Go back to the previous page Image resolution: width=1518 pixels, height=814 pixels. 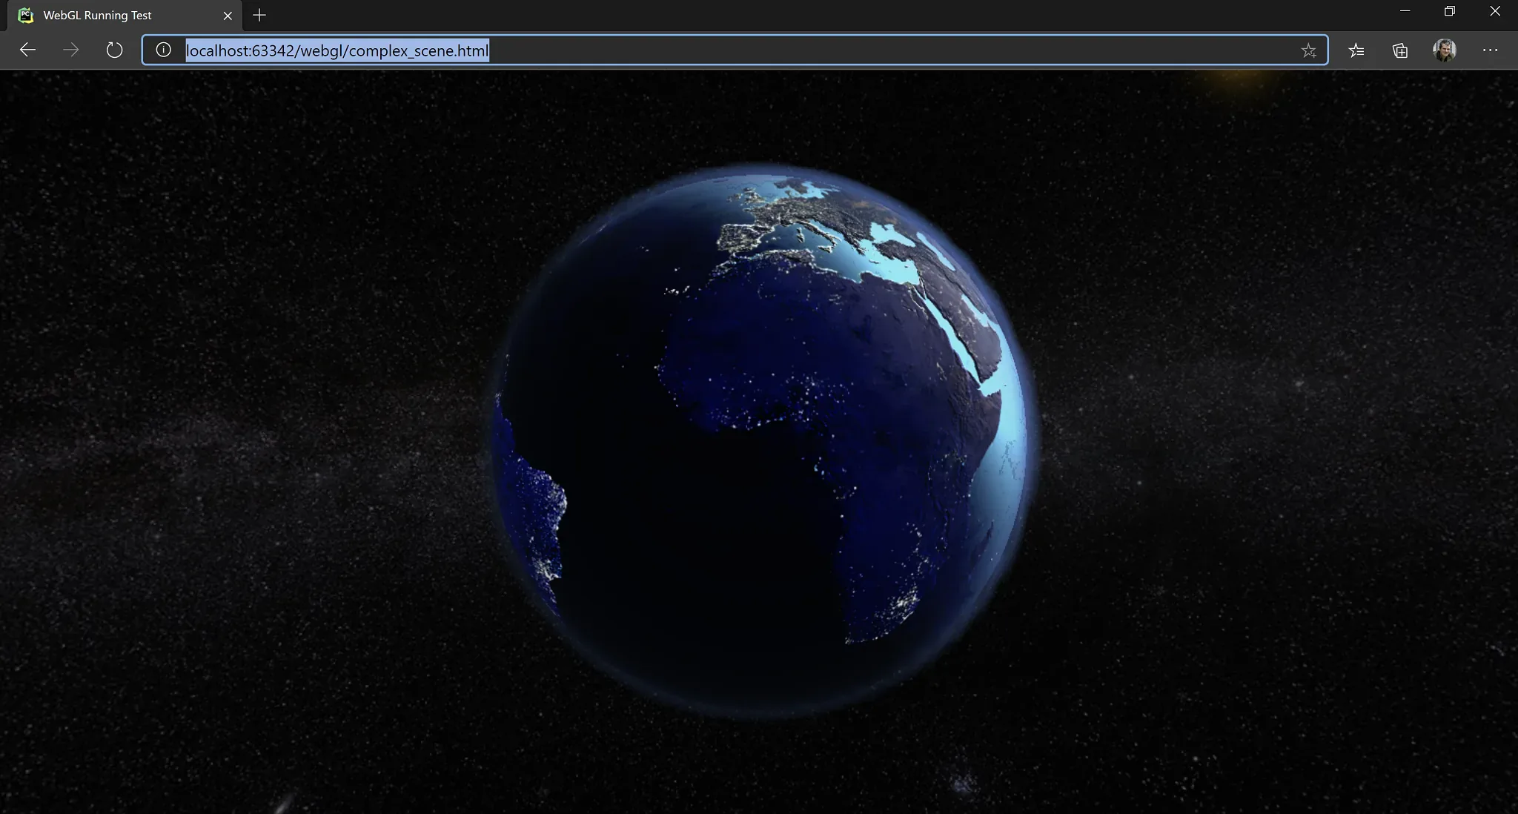pos(27,50)
